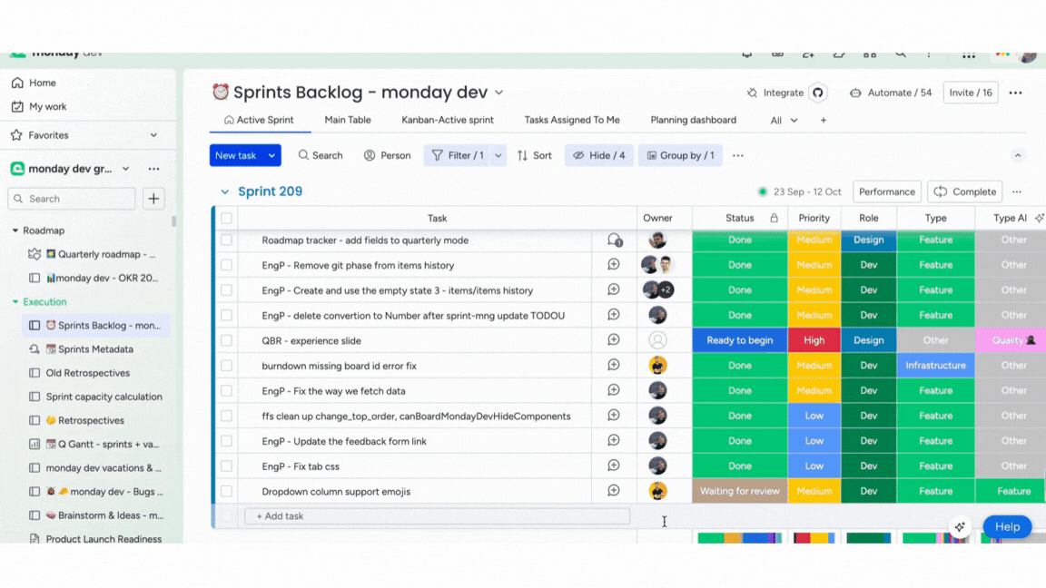Viewport: 1046px width, 588px height.
Task: Open conversation for EngP Update feedback form link
Action: [x=614, y=441]
